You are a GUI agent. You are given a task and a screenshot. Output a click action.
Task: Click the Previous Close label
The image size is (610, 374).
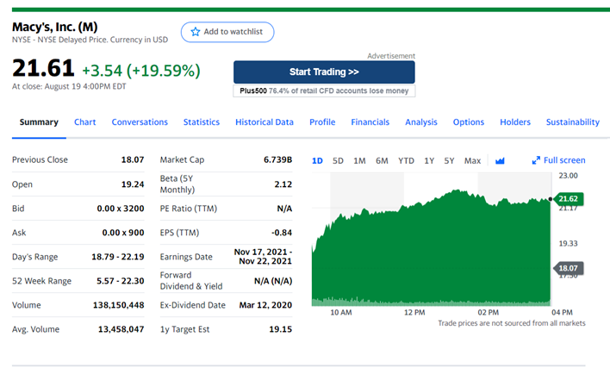(x=40, y=160)
